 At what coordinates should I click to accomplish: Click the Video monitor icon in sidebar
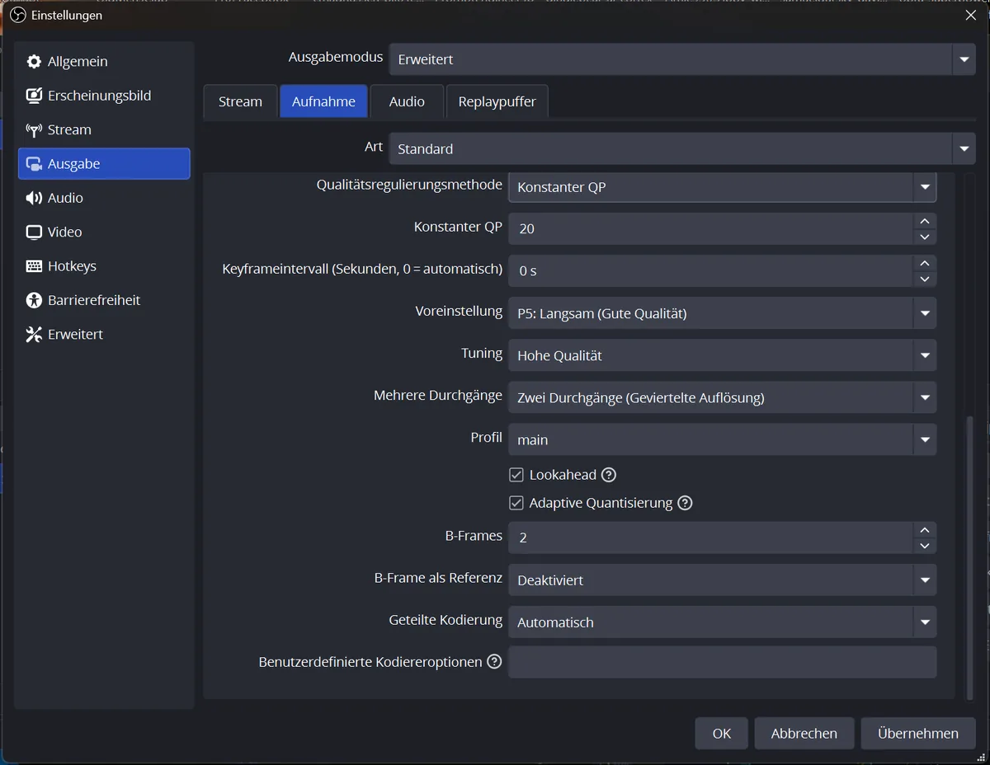pyautogui.click(x=34, y=232)
